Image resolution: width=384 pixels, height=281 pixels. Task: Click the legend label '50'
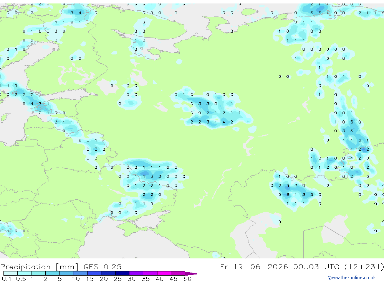coord(187,279)
